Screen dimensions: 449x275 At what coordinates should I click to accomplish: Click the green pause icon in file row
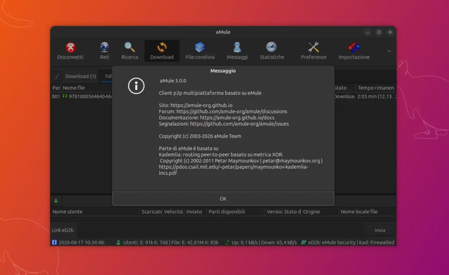[x=65, y=96]
